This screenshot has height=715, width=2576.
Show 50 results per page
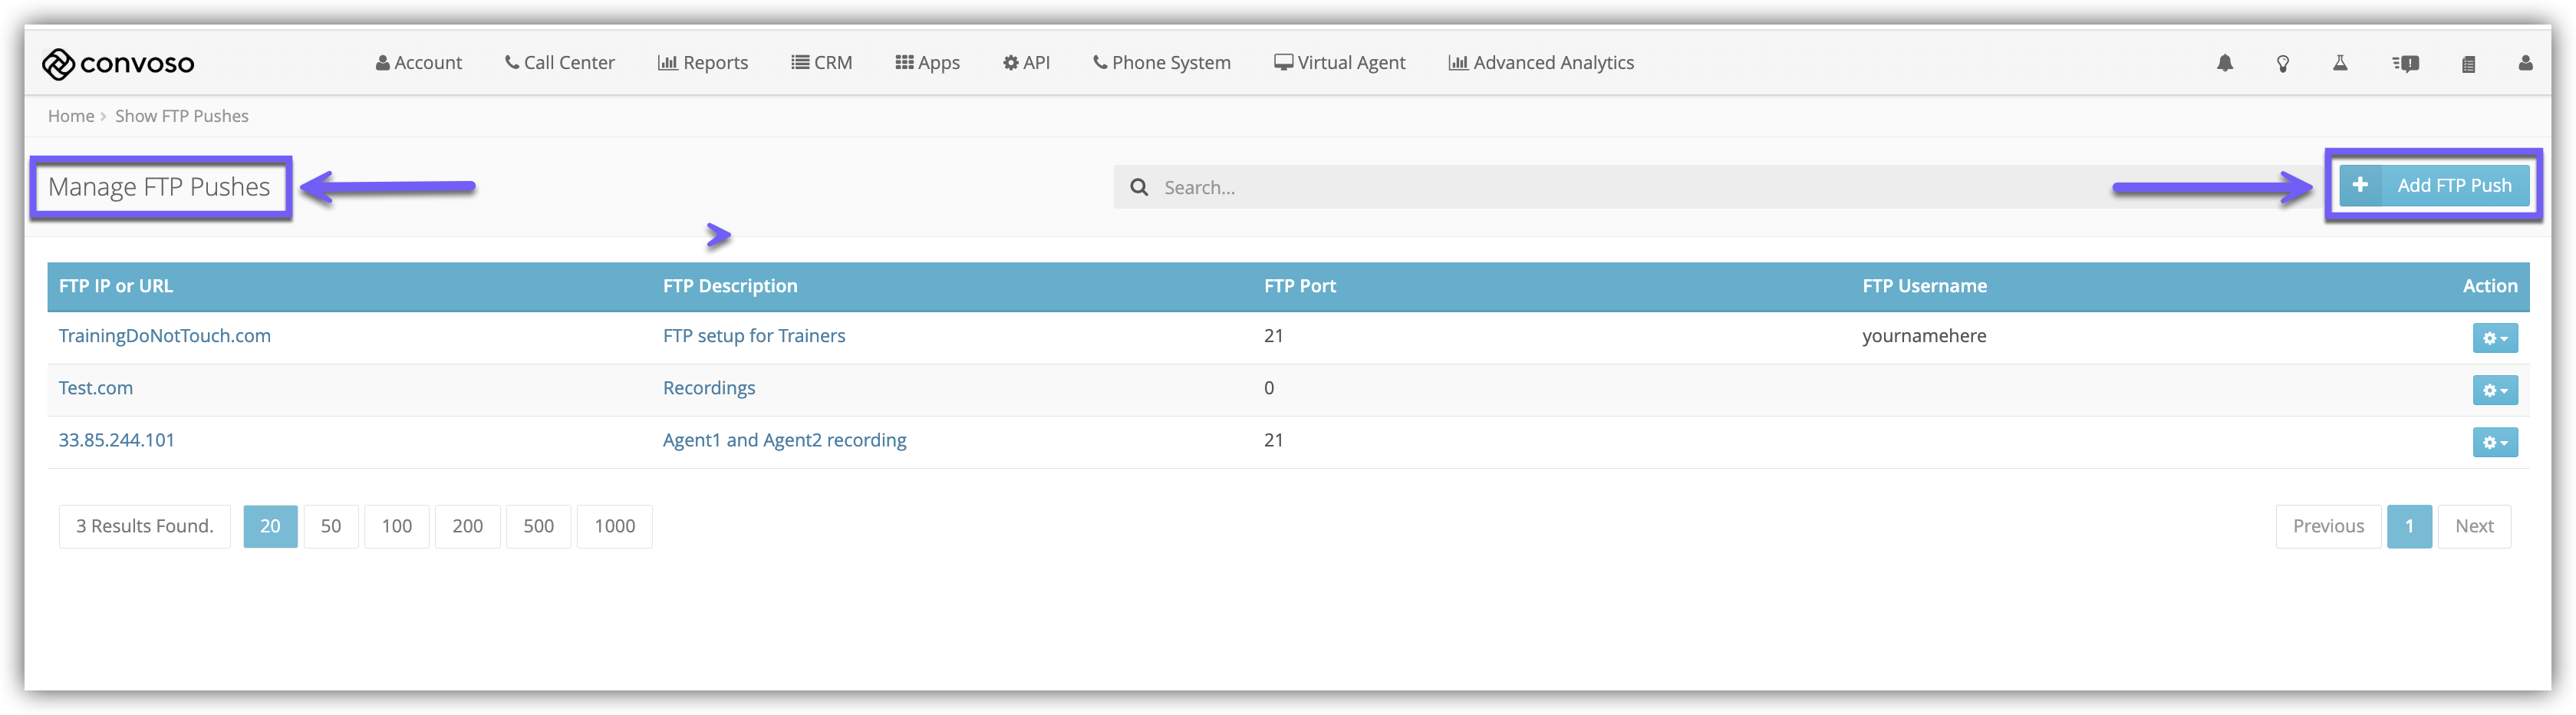click(330, 526)
